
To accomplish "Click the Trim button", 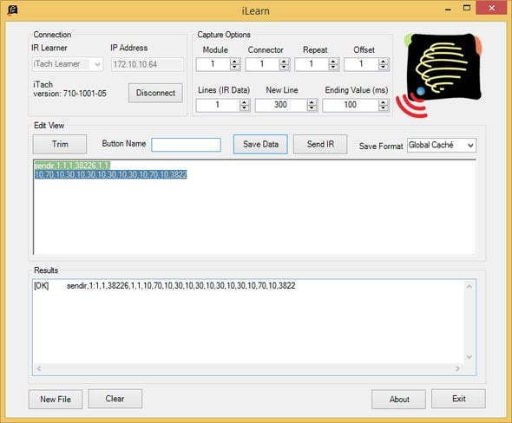I will coord(60,144).
